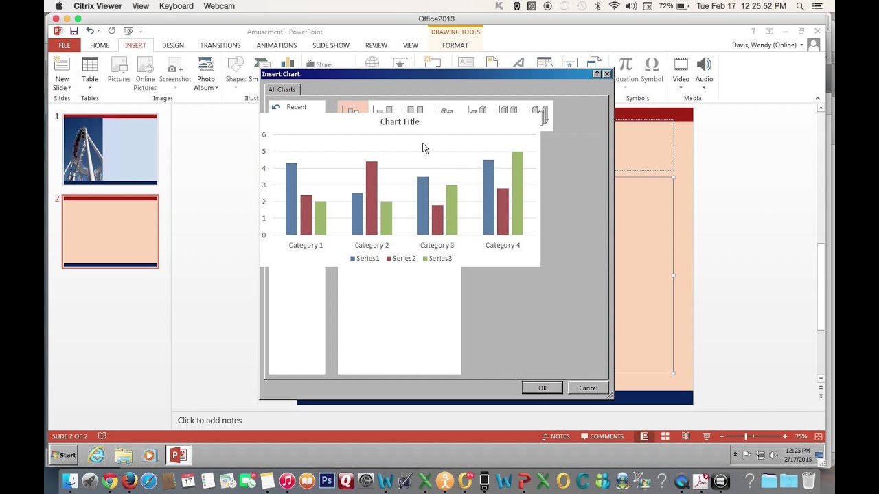
Task: Open the FILE tab
Action: [x=64, y=45]
